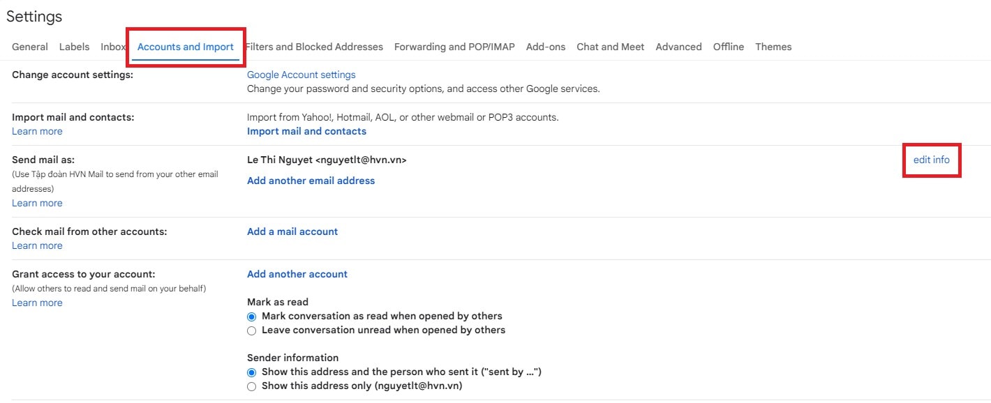Open Learn more under Grant access
991x403 pixels.
[37, 303]
